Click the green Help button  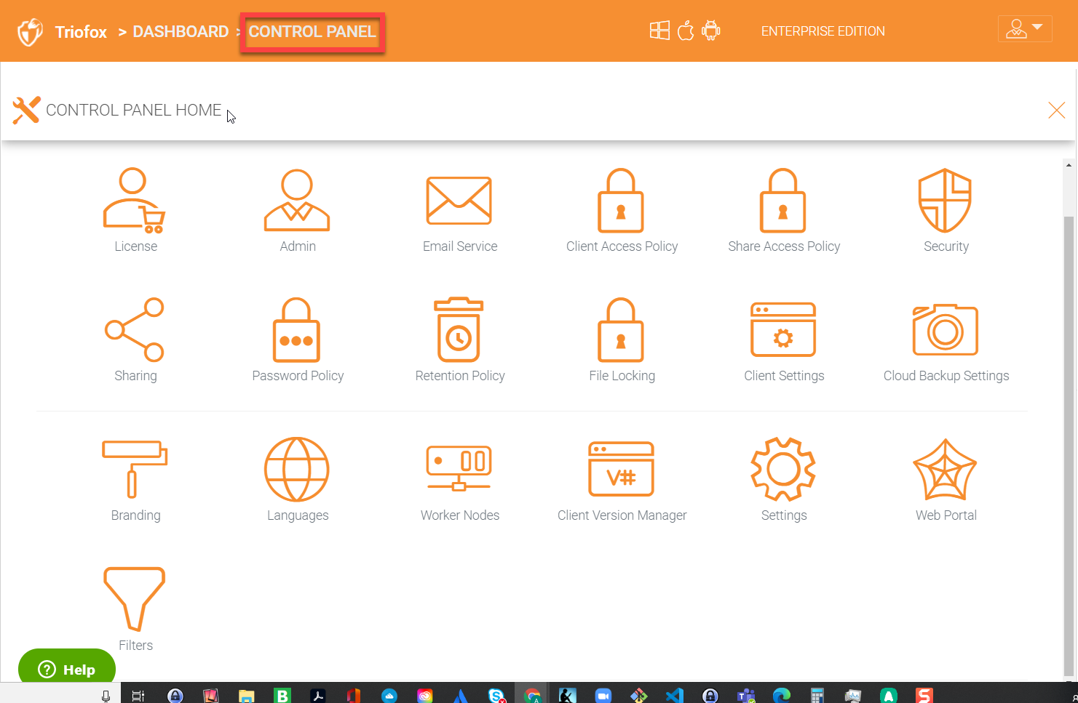(x=67, y=669)
